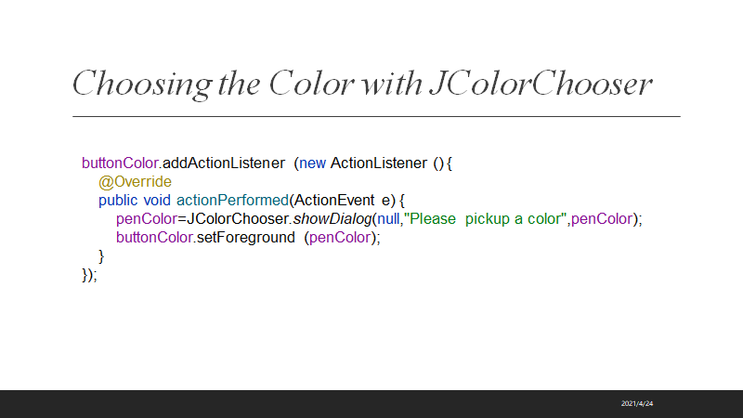The height and width of the screenshot is (418, 743).
Task: Click the '@Override' annotation text
Action: [135, 182]
